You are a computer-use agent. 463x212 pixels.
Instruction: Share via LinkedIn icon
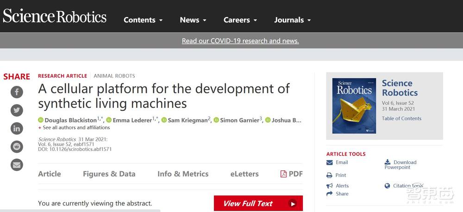click(17, 128)
